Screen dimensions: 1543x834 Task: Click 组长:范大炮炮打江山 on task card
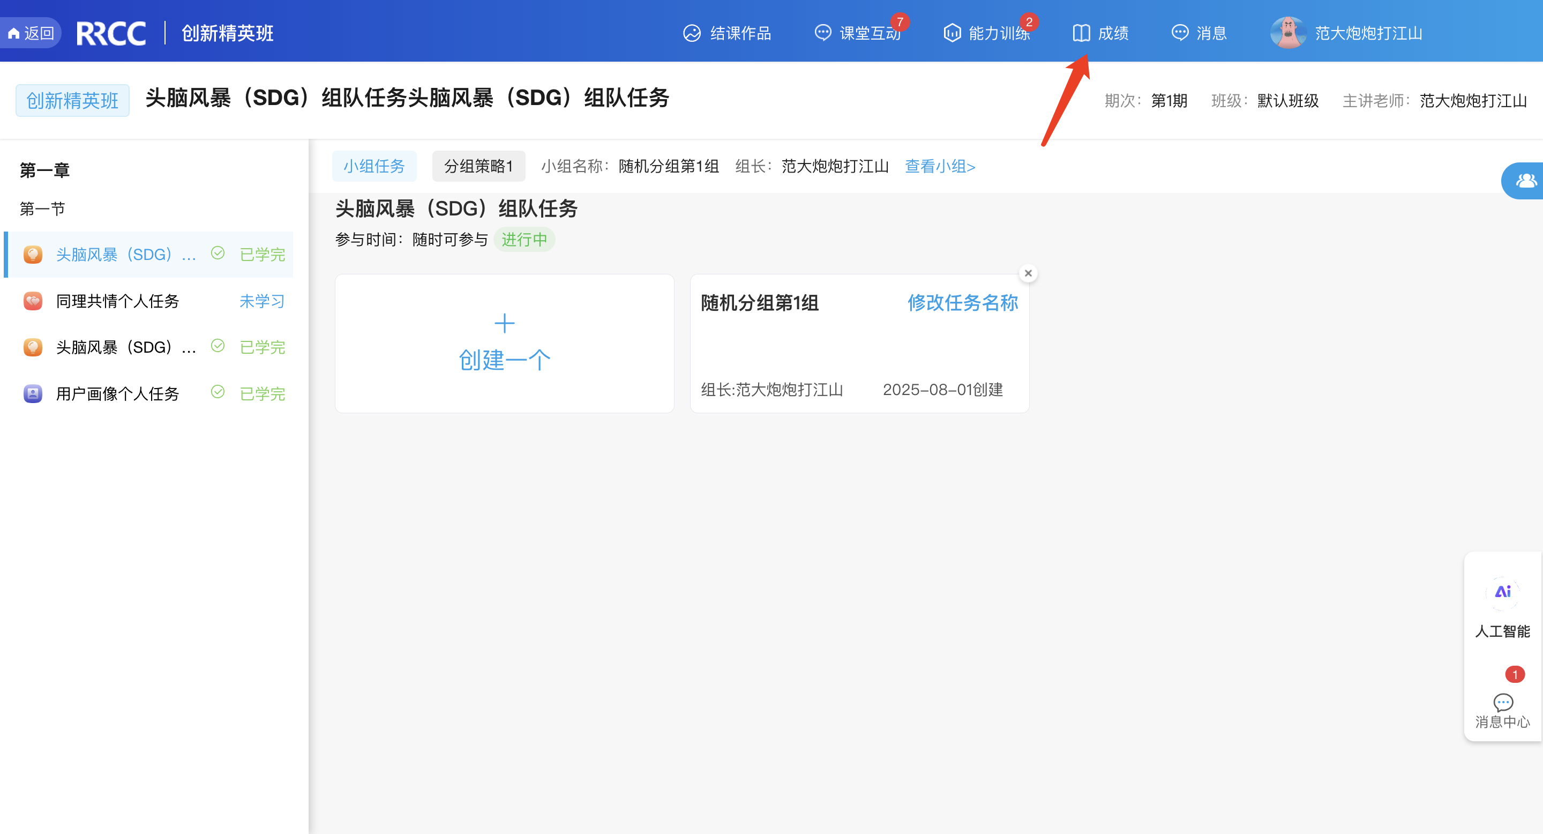[x=772, y=390]
